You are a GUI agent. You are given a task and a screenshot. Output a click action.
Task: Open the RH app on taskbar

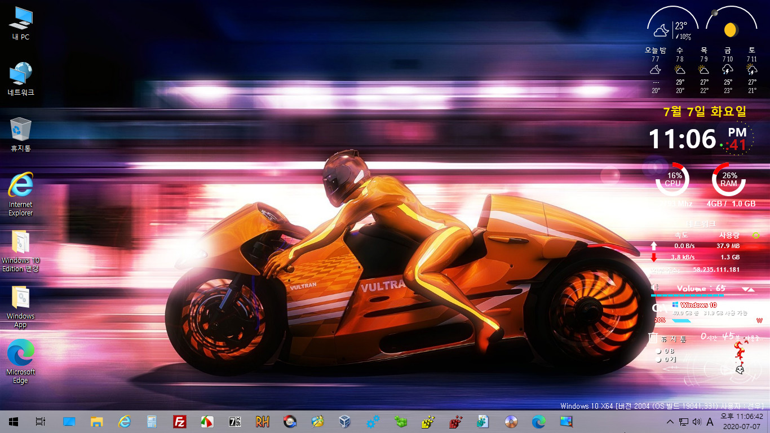pos(262,421)
